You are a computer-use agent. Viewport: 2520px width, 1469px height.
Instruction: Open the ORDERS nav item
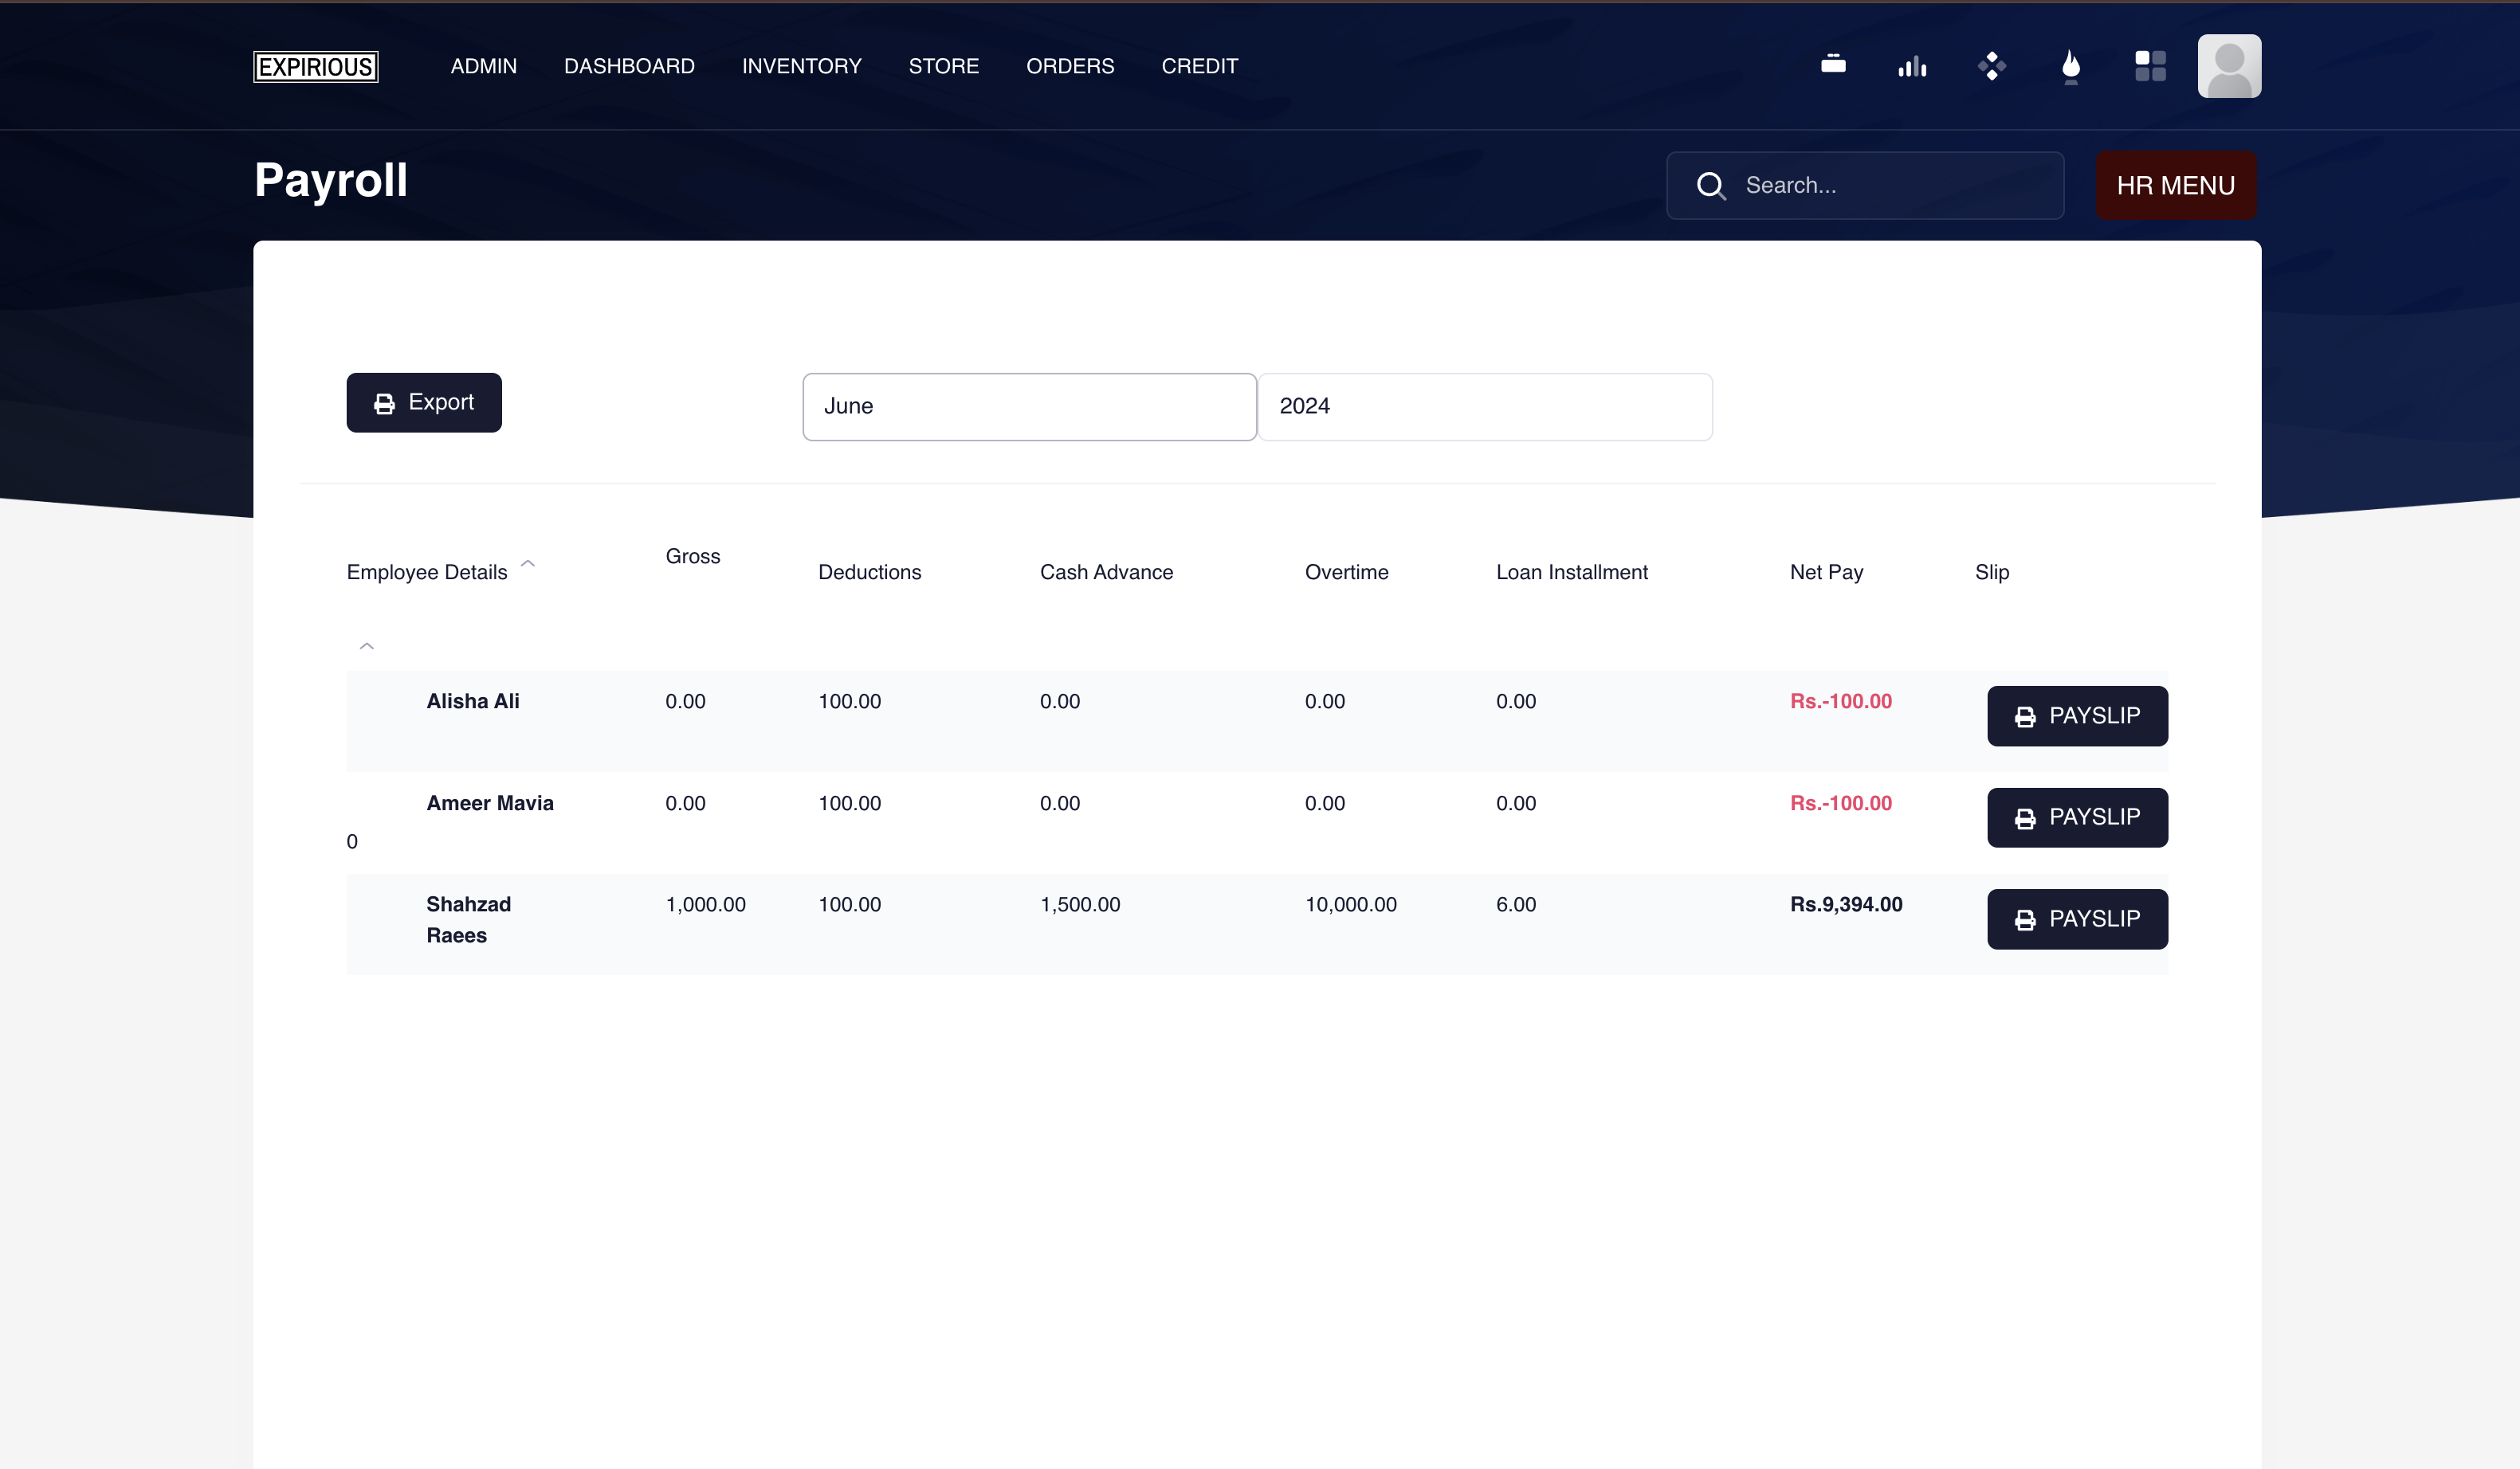coord(1069,66)
